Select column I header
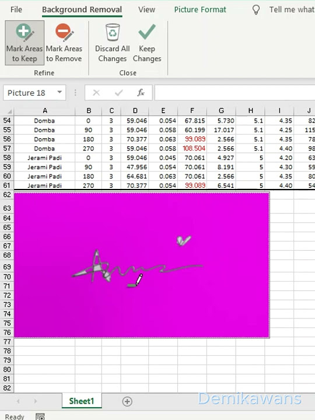This screenshot has width=315, height=420. pyautogui.click(x=279, y=111)
